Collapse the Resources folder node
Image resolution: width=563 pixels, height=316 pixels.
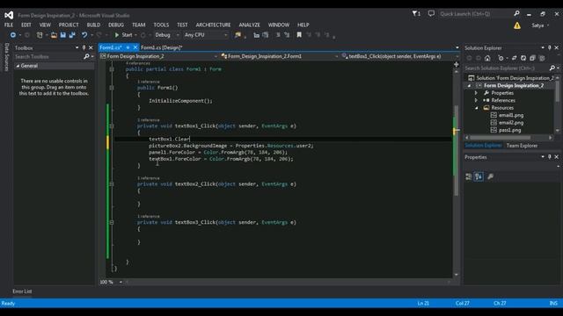(477, 108)
